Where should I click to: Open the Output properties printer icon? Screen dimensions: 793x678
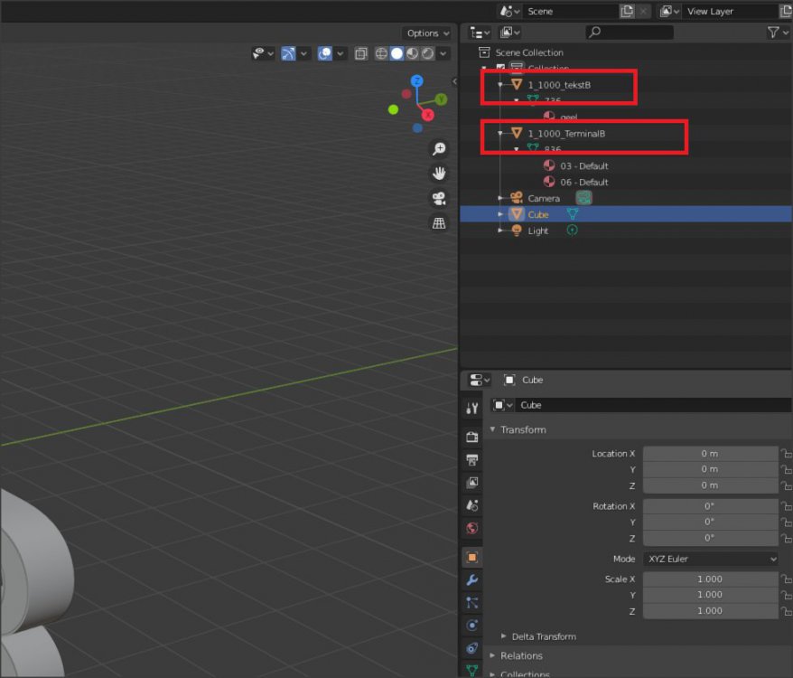(x=471, y=460)
